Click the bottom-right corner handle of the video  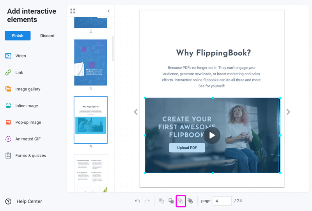(x=280, y=173)
